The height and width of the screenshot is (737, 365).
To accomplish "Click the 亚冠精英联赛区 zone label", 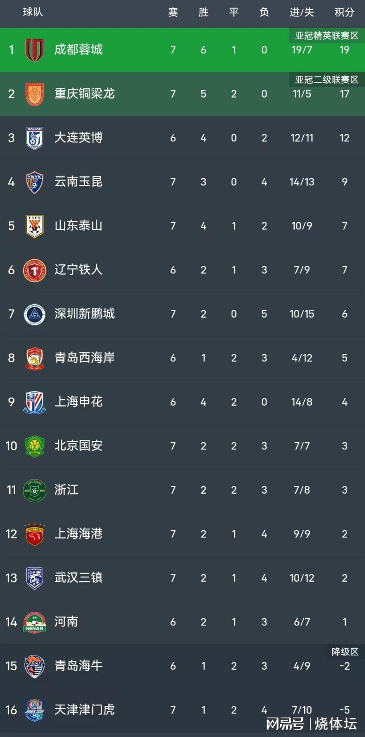I will coord(327,36).
